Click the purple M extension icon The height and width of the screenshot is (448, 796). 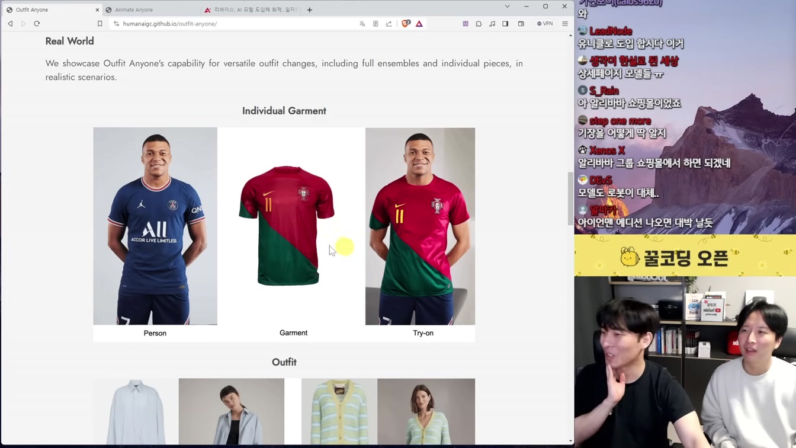(x=466, y=24)
